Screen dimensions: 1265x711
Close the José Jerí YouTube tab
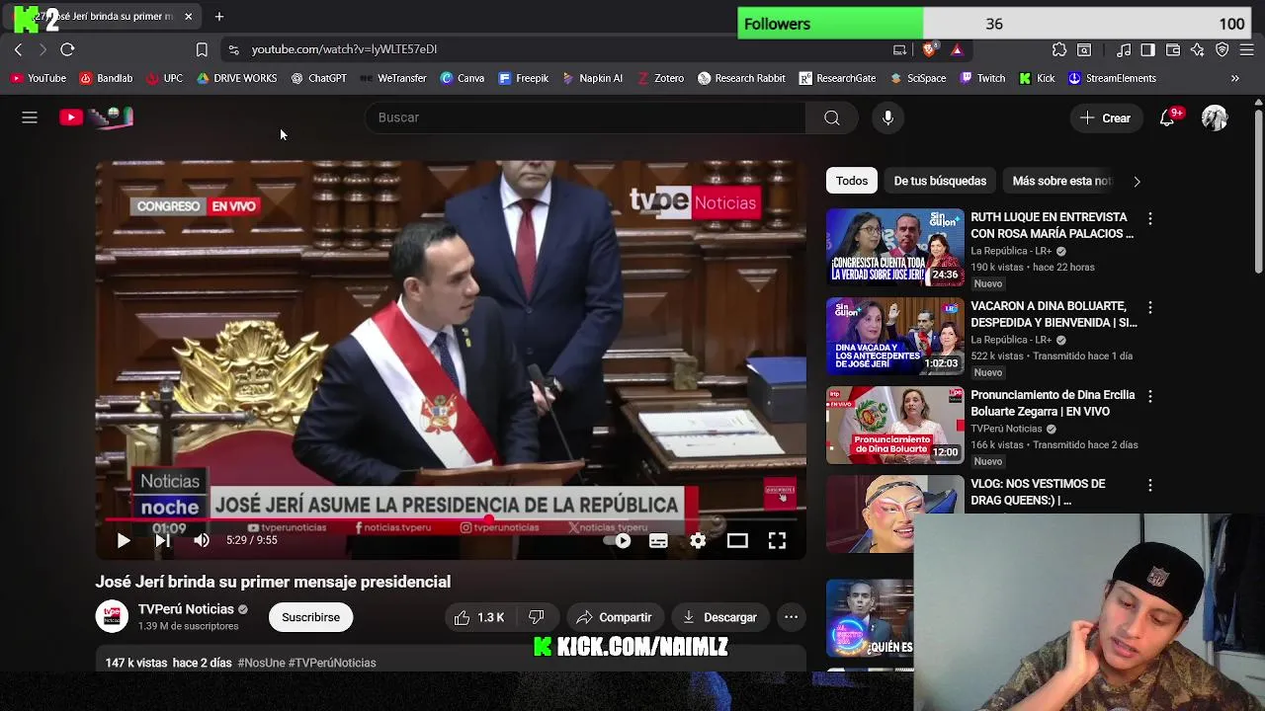click(x=188, y=17)
